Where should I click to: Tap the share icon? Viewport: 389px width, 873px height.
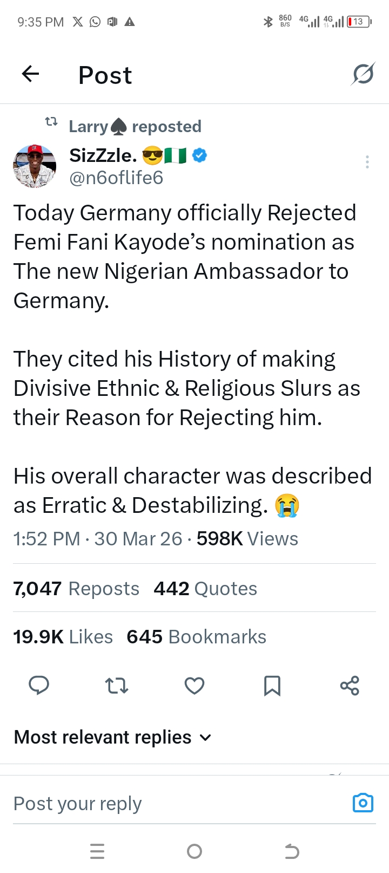click(350, 686)
